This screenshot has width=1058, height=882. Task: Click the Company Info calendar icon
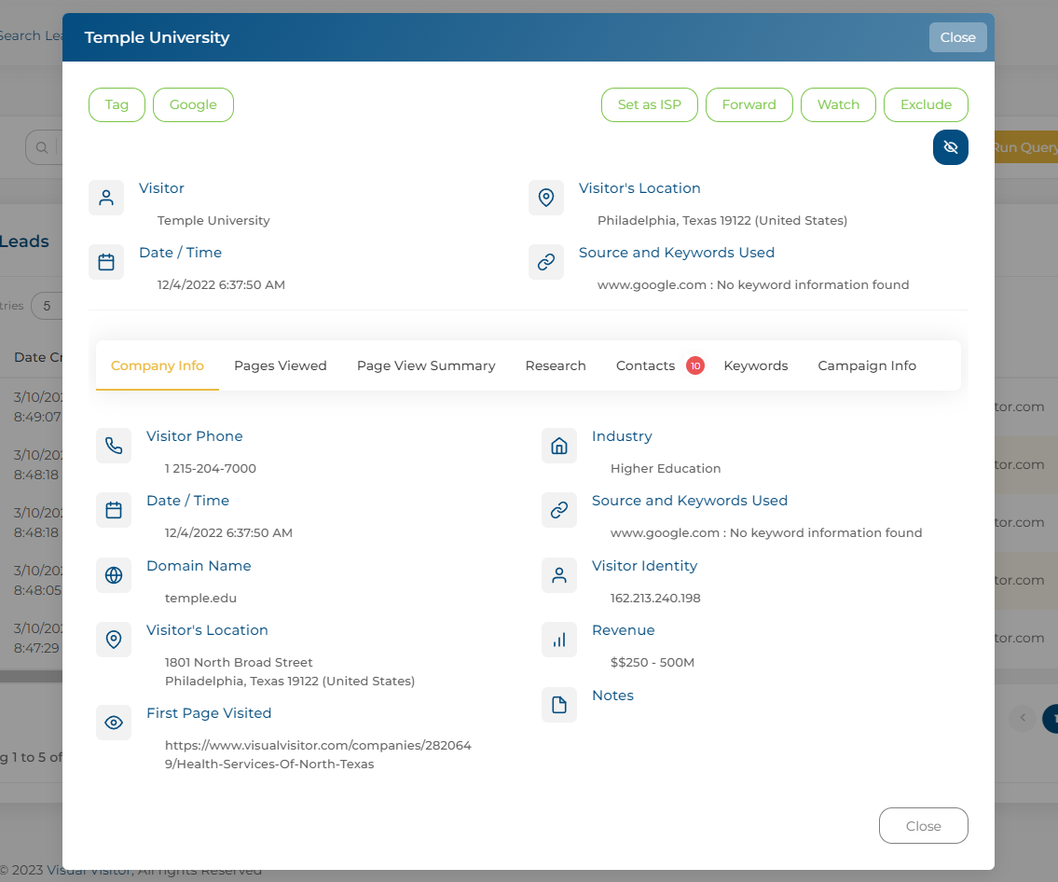[x=114, y=510]
